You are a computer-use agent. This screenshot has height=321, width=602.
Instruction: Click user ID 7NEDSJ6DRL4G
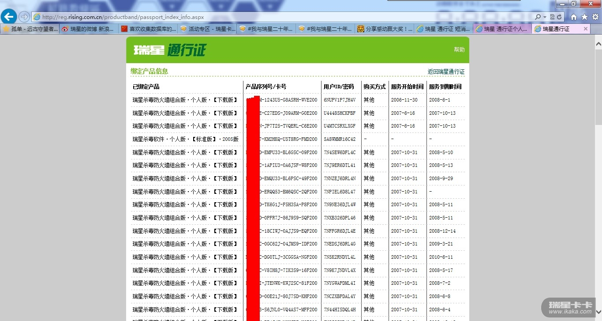click(x=340, y=244)
